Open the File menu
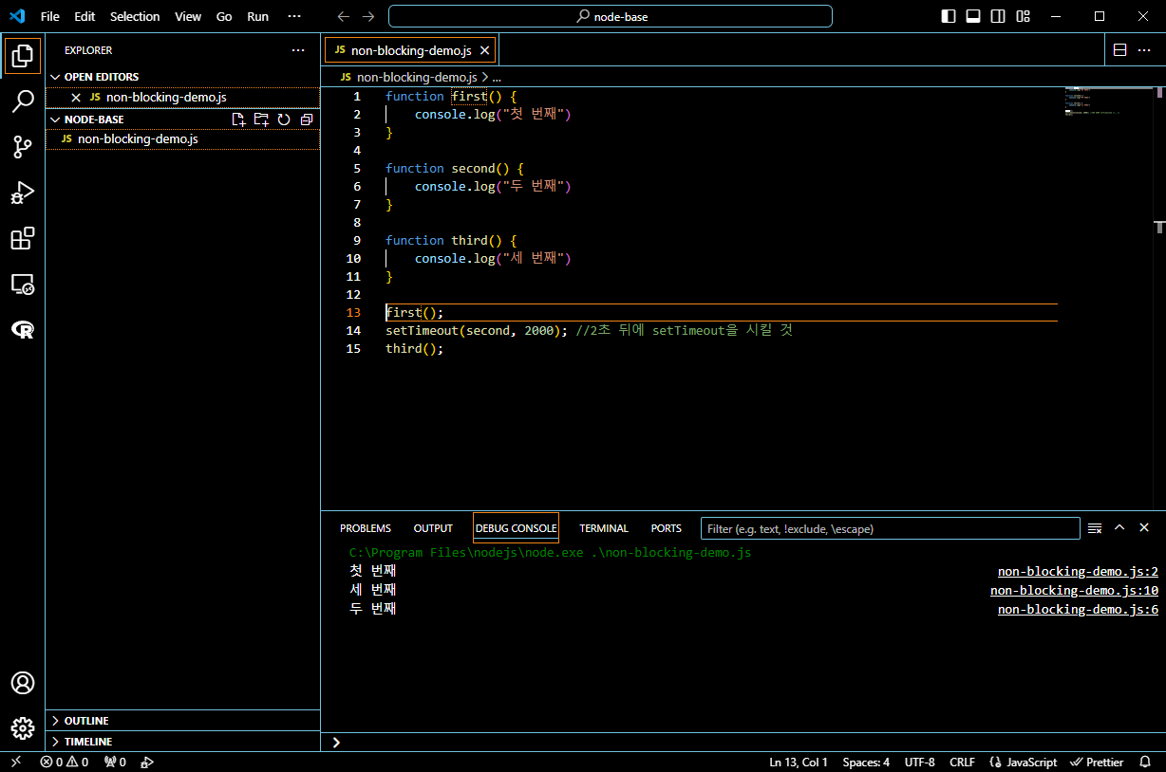1166x772 pixels. click(x=50, y=16)
